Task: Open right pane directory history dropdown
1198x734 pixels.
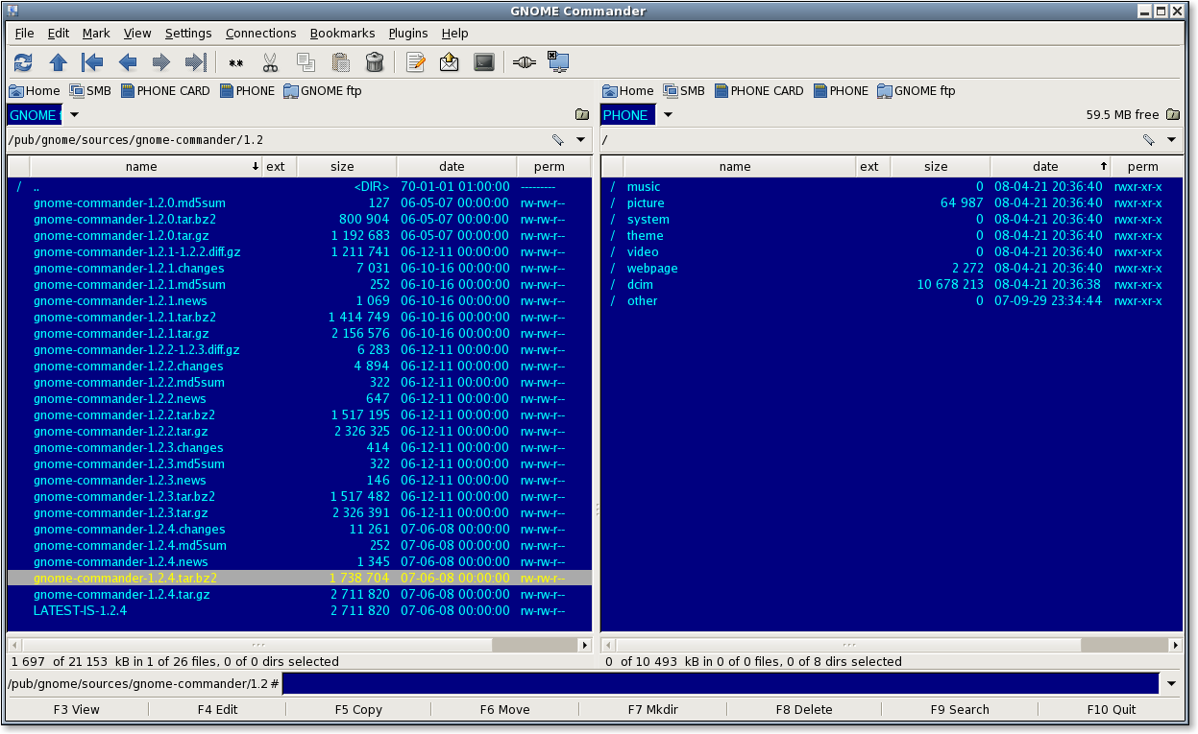Action: (x=1171, y=140)
